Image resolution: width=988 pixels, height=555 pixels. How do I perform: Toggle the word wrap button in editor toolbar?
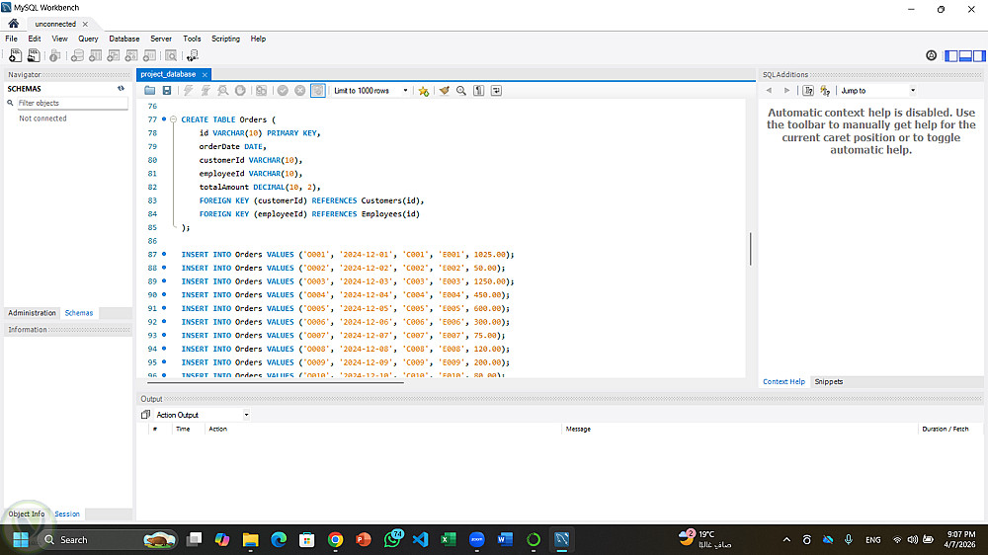point(496,91)
